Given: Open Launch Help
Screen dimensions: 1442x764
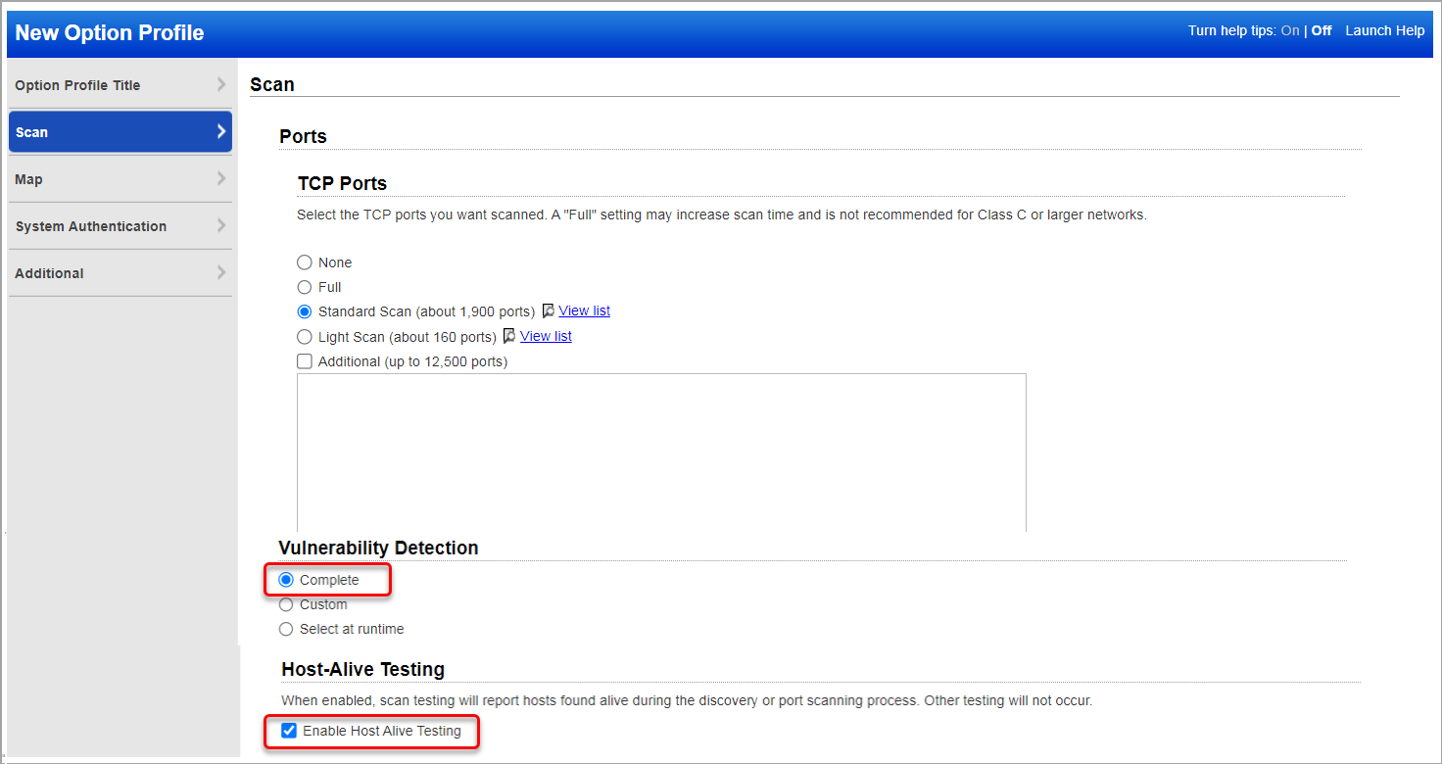Looking at the screenshot, I should 1384,29.
